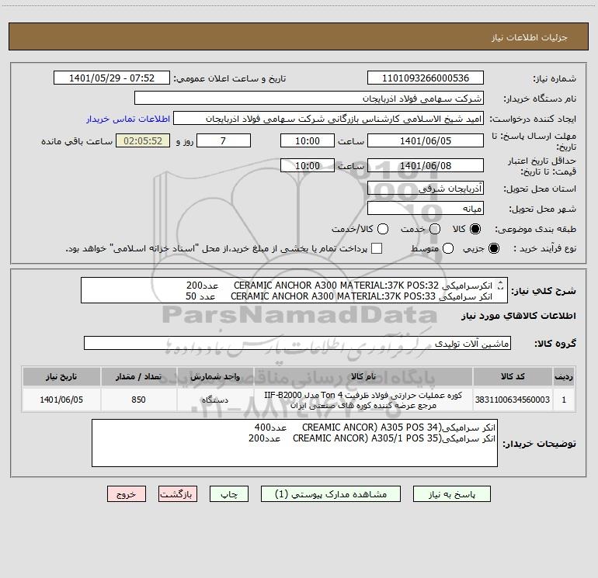Screen dimensions: 598x578
Task: Select جزیی purchase process type
Action: coord(493,249)
